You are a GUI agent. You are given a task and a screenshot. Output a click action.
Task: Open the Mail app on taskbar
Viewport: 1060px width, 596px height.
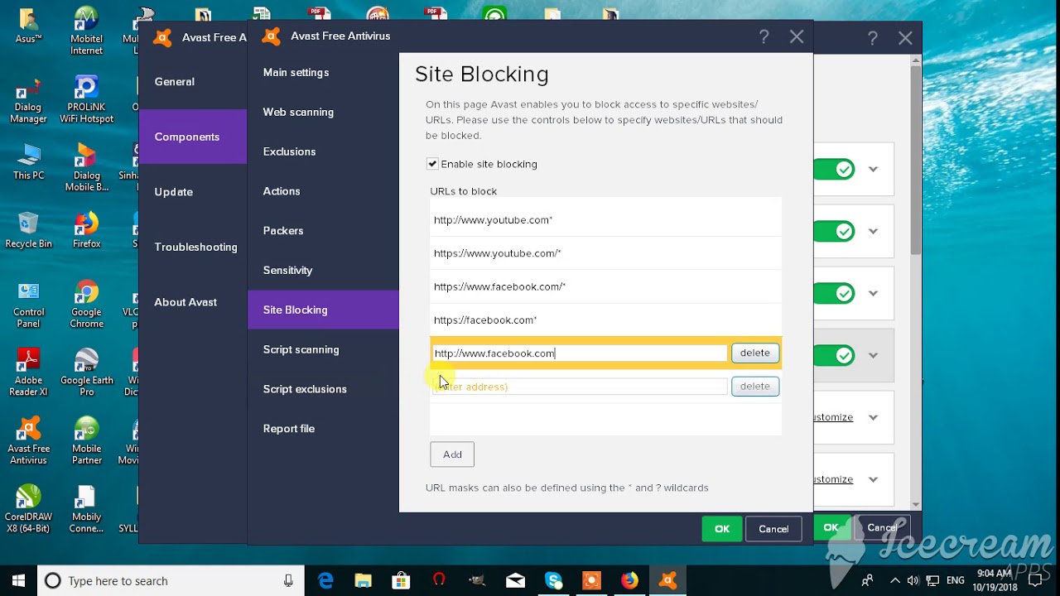(515, 580)
